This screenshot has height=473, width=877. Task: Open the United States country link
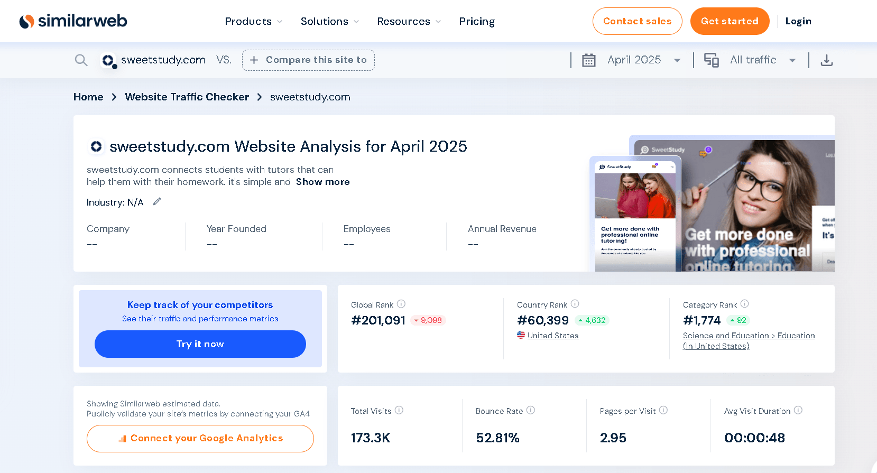point(552,336)
